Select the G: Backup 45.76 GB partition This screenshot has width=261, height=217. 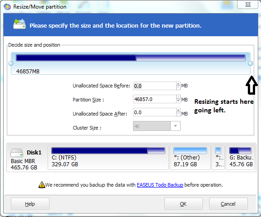tap(241, 157)
